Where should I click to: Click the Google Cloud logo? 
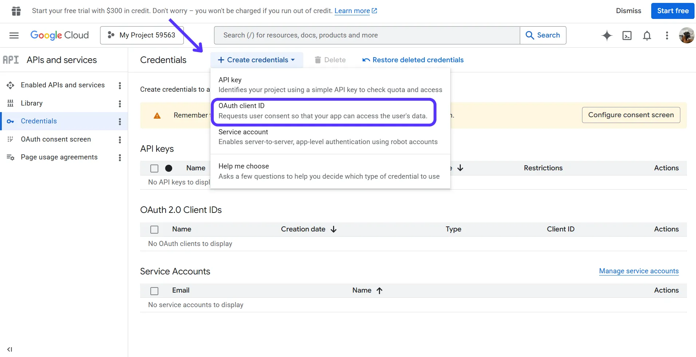59,35
